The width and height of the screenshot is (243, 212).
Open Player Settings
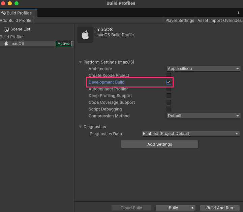coord(180,21)
